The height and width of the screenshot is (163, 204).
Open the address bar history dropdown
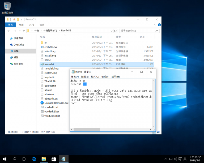click(111, 31)
